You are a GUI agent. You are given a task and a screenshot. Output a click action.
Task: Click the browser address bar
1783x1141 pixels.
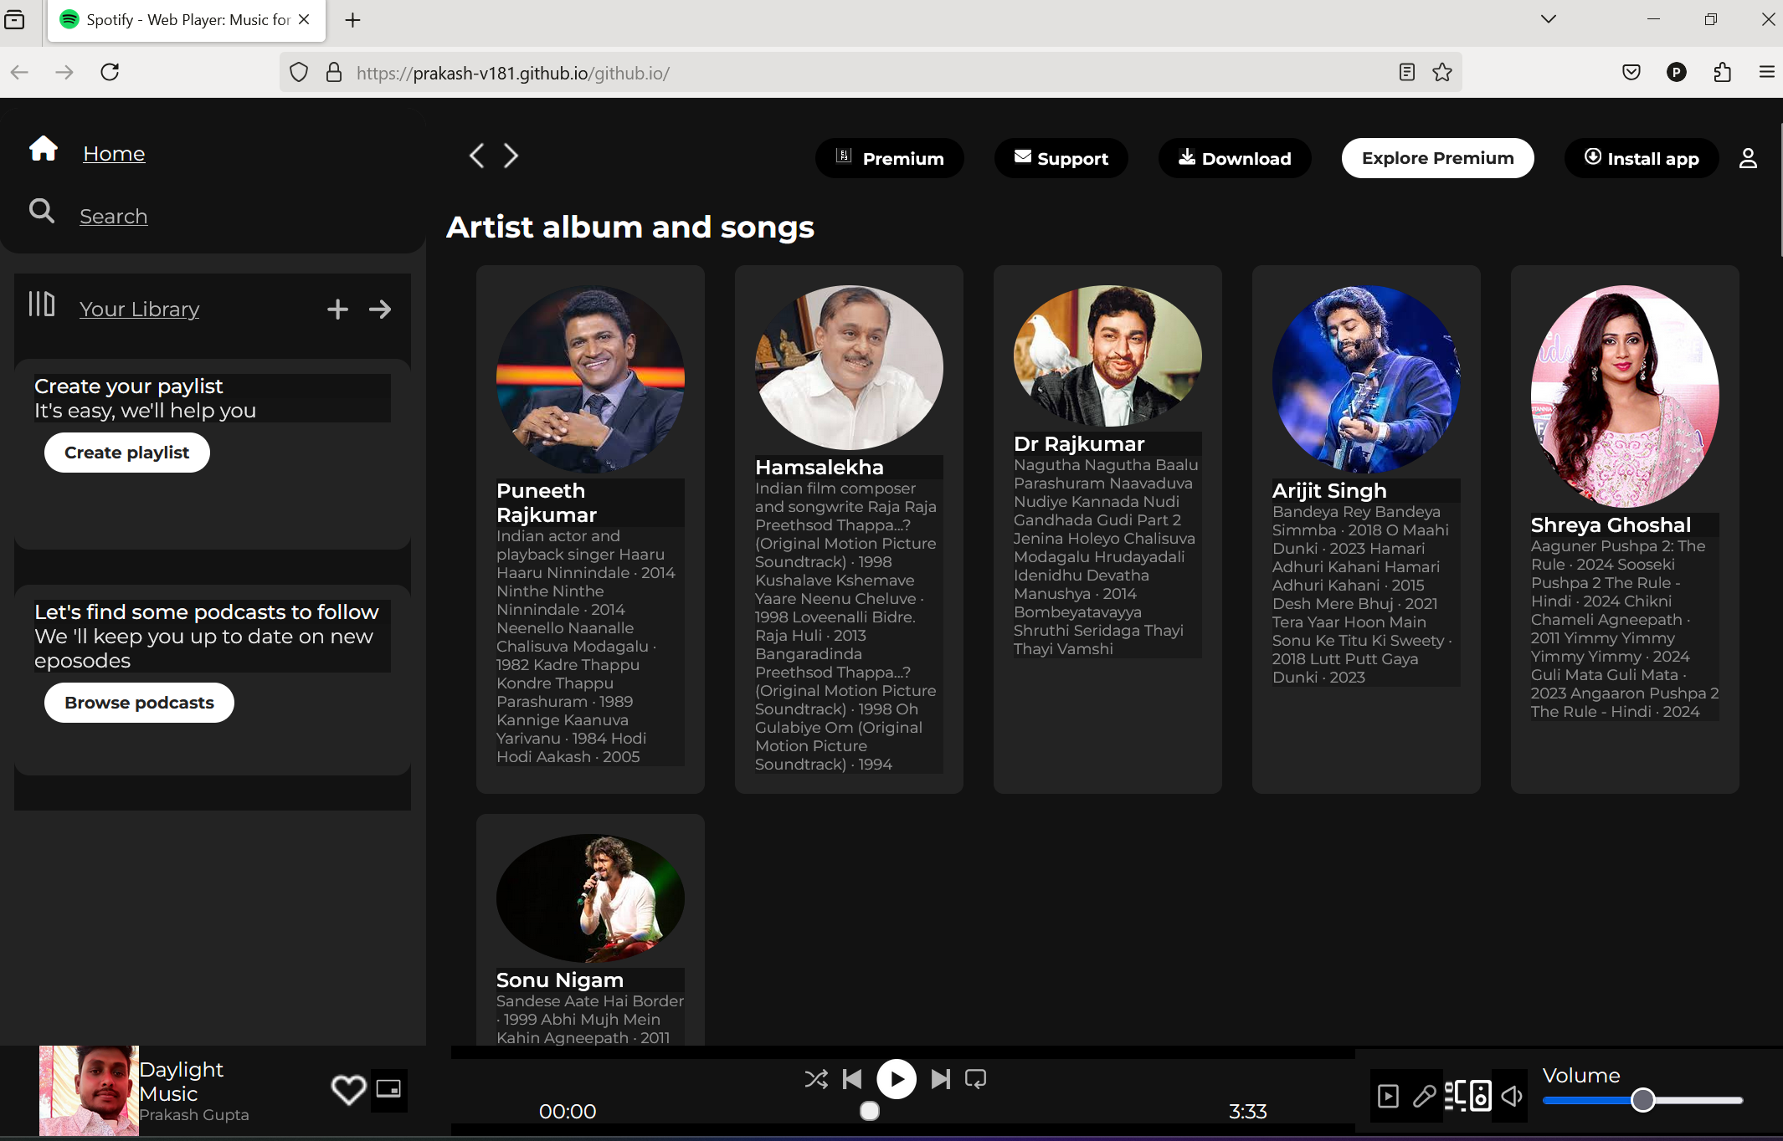(871, 73)
